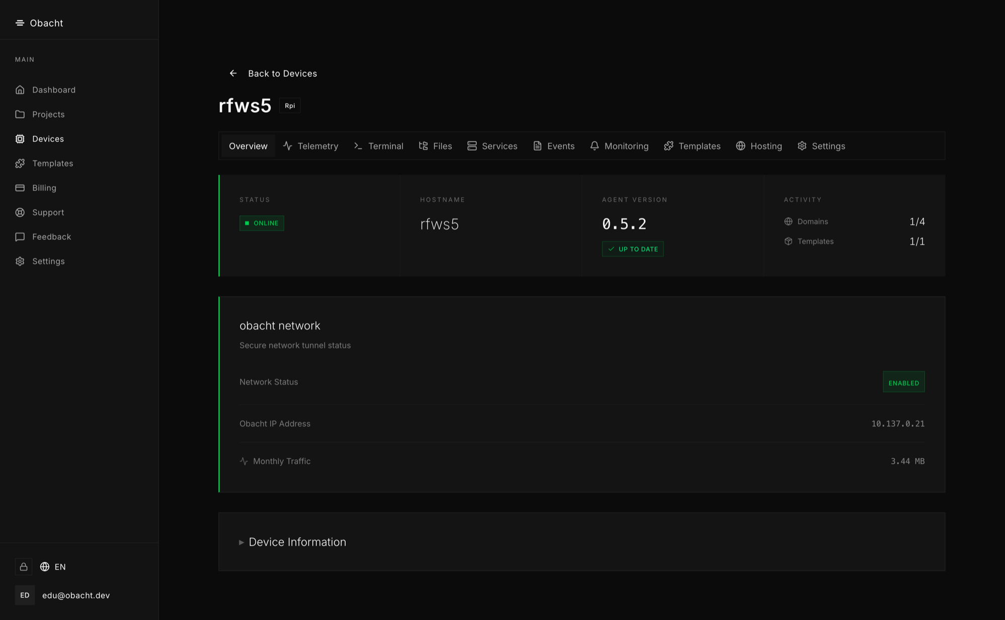Viewport: 1005px width, 620px height.
Task: Click the ENABLED network status badge
Action: (x=903, y=382)
